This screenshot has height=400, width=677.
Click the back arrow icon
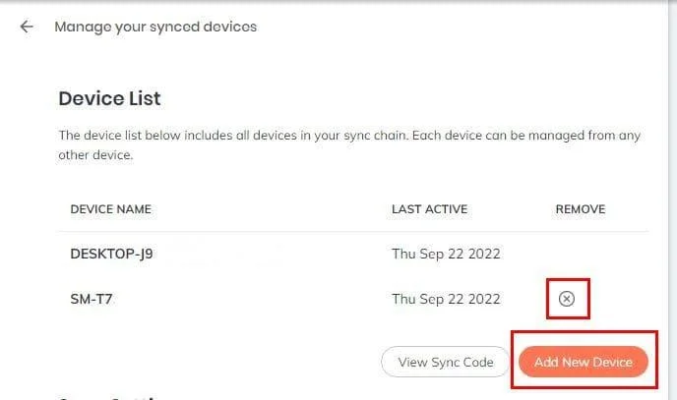[26, 27]
